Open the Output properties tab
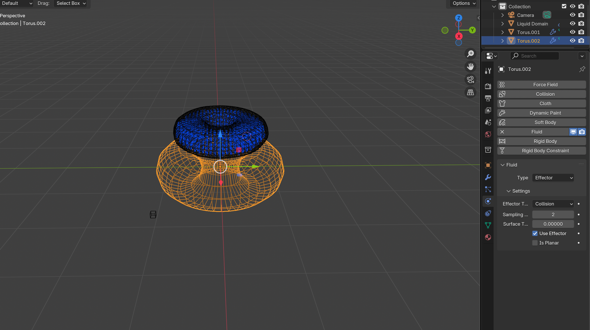 488,98
